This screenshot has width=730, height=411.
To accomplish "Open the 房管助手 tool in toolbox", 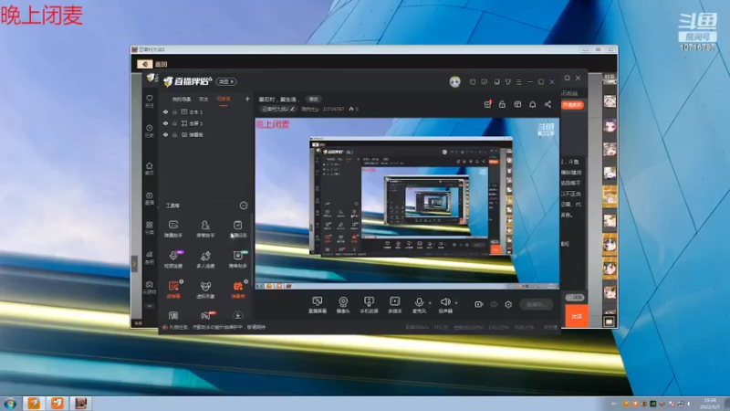I will 205,229.
